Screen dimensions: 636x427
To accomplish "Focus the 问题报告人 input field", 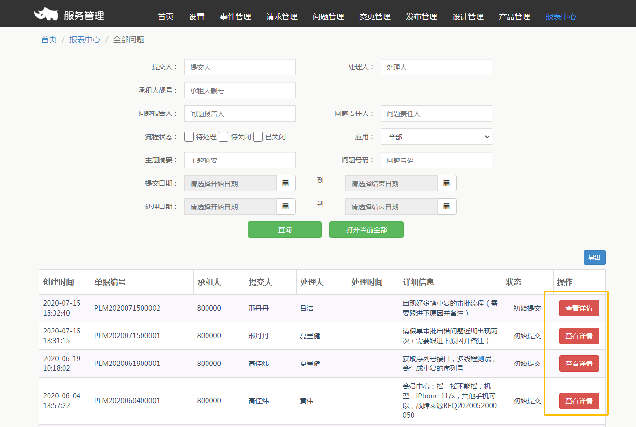I will click(x=240, y=113).
